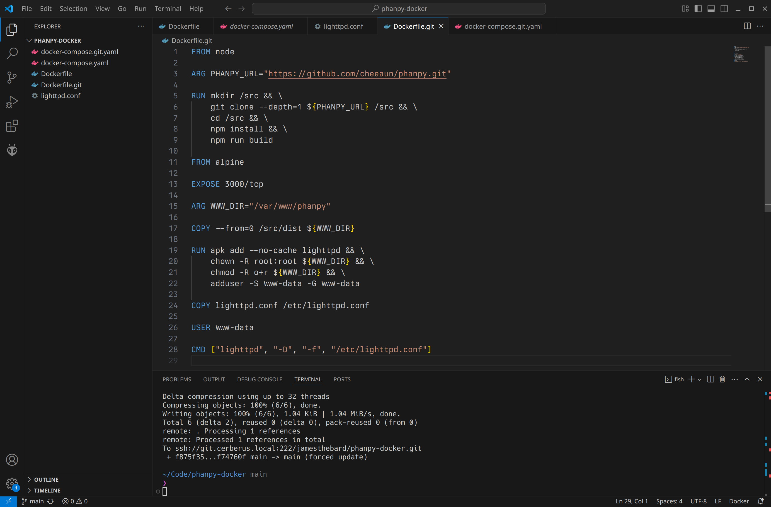Maximize the panel with the up chevron

click(x=747, y=379)
